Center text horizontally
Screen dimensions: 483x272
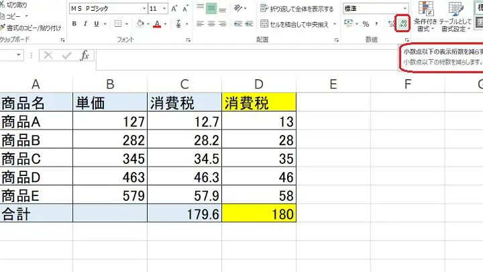click(211, 24)
